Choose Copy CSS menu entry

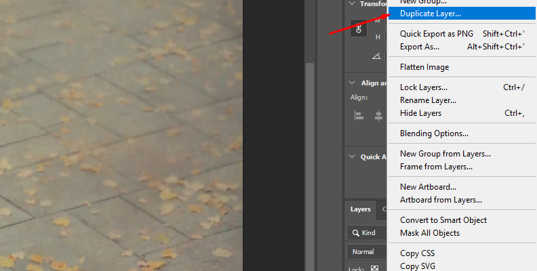pos(462,253)
